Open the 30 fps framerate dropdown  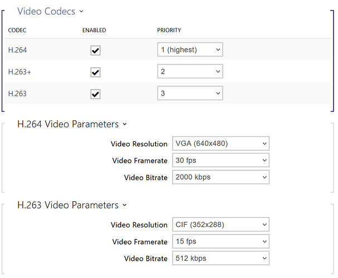pos(221,161)
